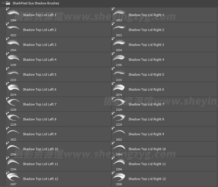Screen dimensions: 218x187
Task: Select Shadow Top Lid Right 7 brush icon
Action: pos(119,102)
